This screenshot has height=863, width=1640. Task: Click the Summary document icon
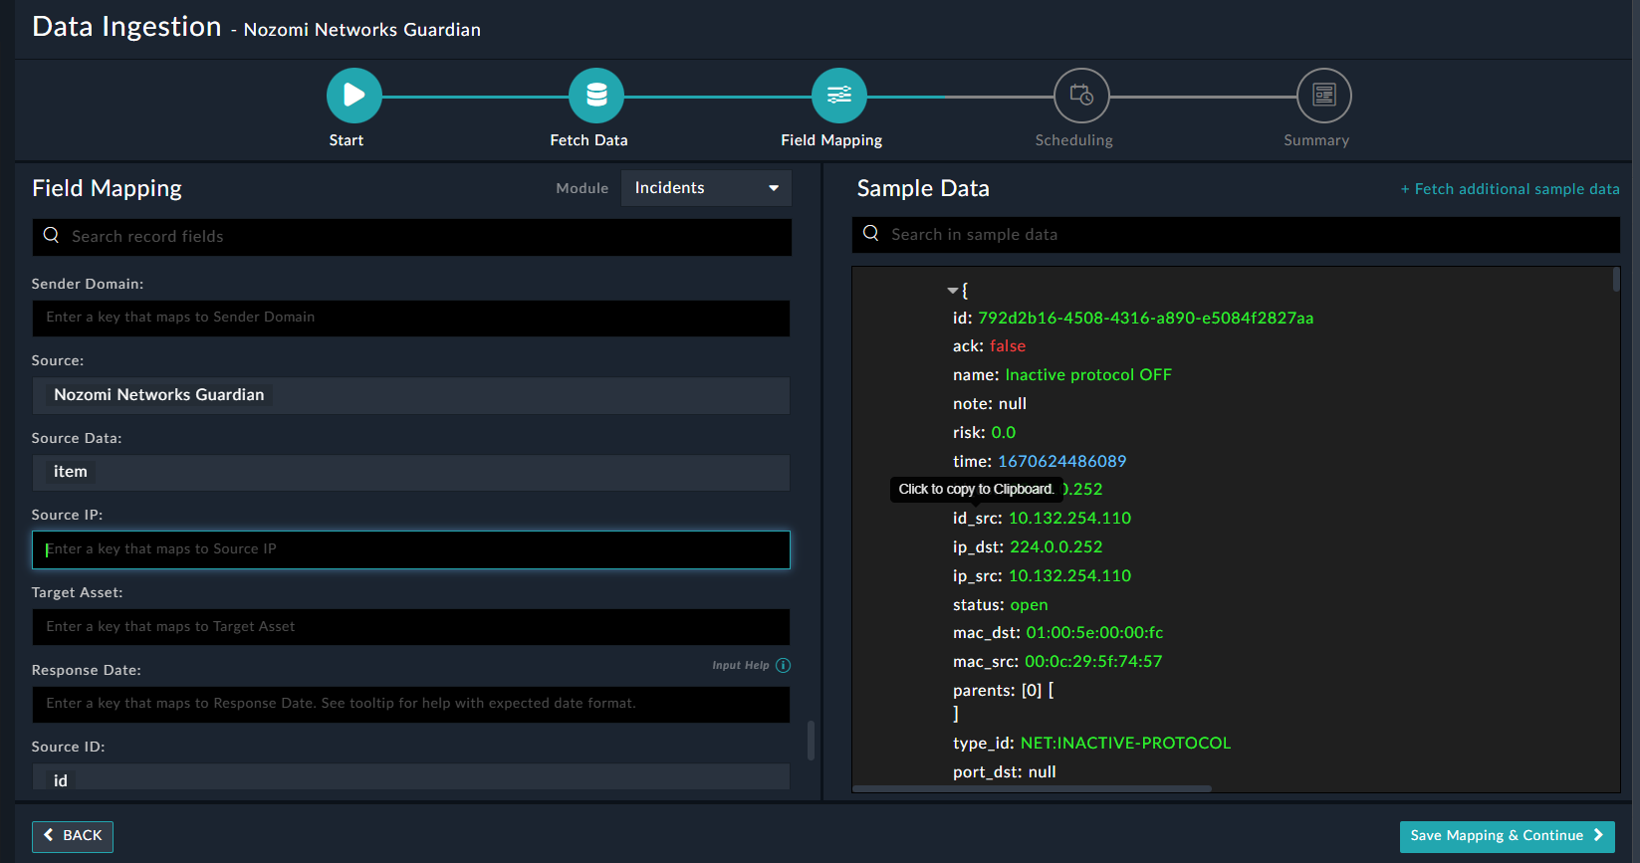[1323, 96]
